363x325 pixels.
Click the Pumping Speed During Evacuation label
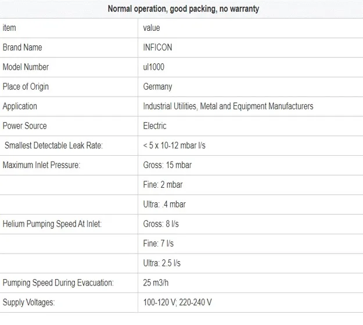tap(58, 283)
